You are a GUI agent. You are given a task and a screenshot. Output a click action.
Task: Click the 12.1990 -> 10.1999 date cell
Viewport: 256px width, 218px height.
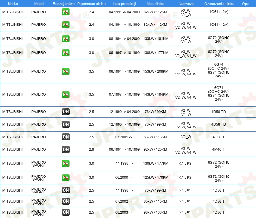click(124, 124)
